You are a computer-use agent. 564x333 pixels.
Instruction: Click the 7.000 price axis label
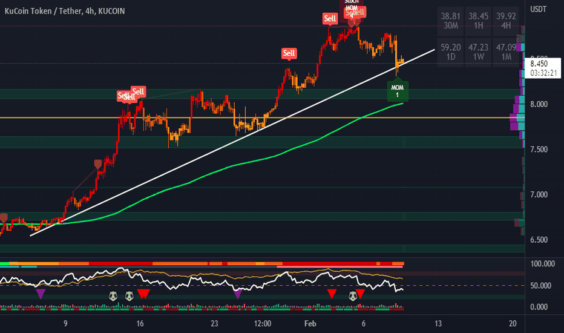click(539, 195)
